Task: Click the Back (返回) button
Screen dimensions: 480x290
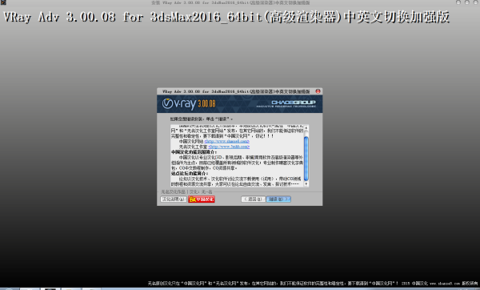Action: coord(253,199)
